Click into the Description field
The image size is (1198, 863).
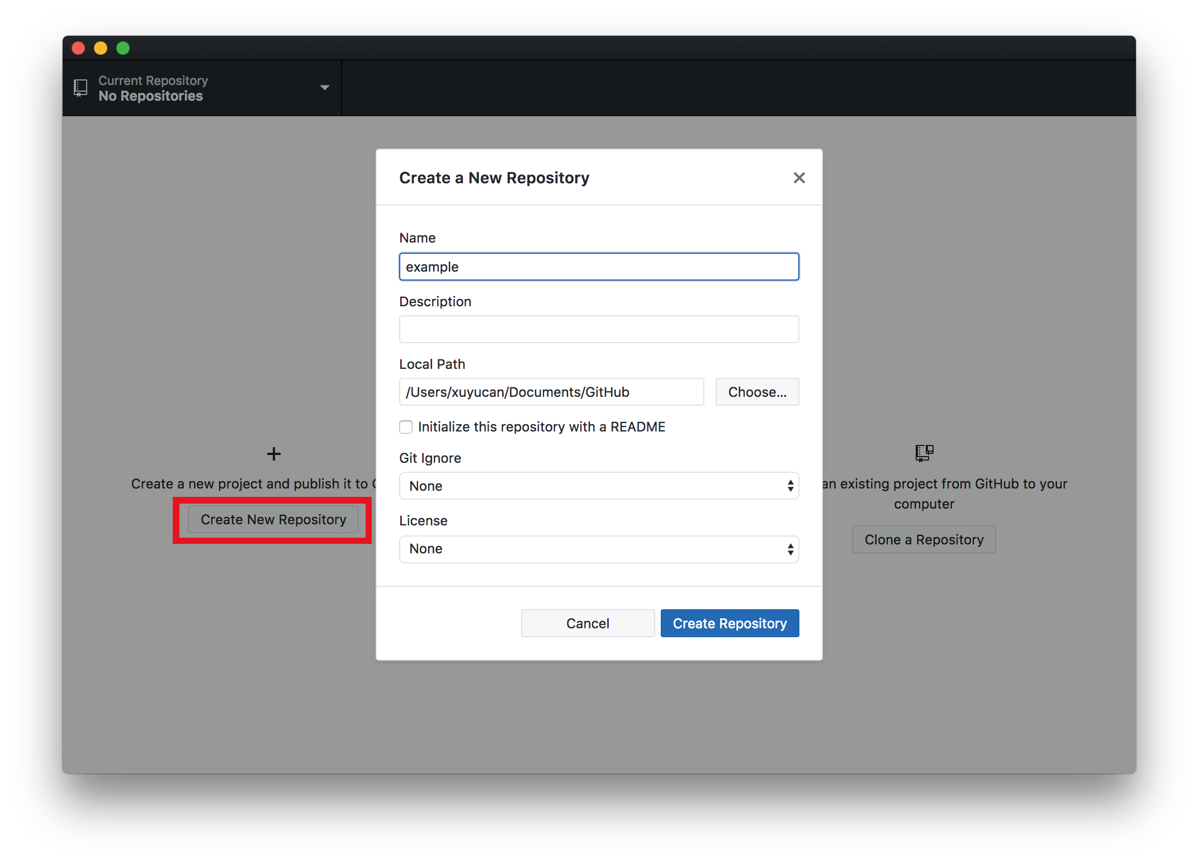(x=599, y=329)
